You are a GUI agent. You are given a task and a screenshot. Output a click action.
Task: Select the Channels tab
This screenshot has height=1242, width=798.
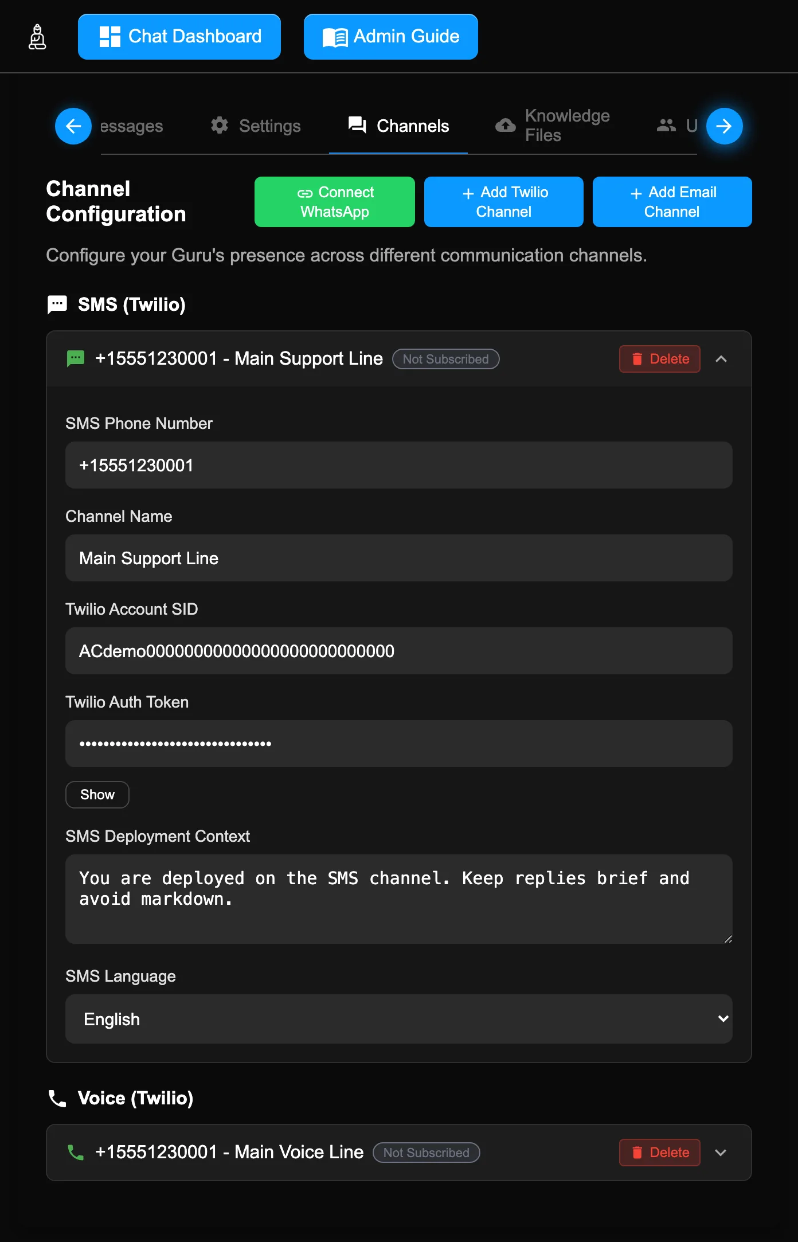coord(398,126)
